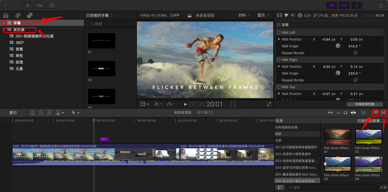Enable the Wall Top checkbox
This screenshot has width=388, height=192.
tap(279, 87)
